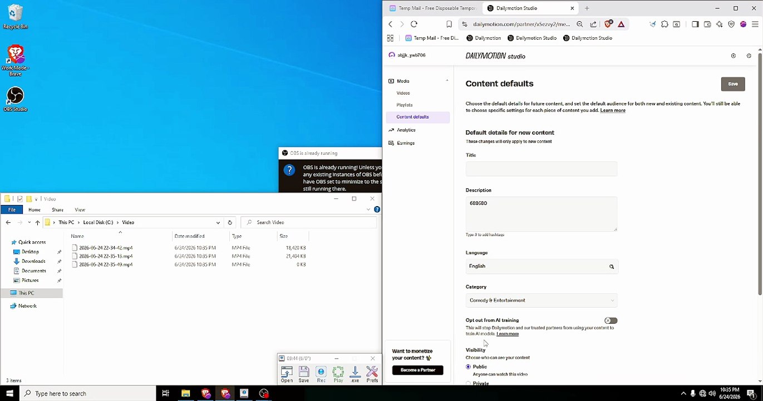Open Analytics in Dailymotion sidebar

pyautogui.click(x=406, y=130)
